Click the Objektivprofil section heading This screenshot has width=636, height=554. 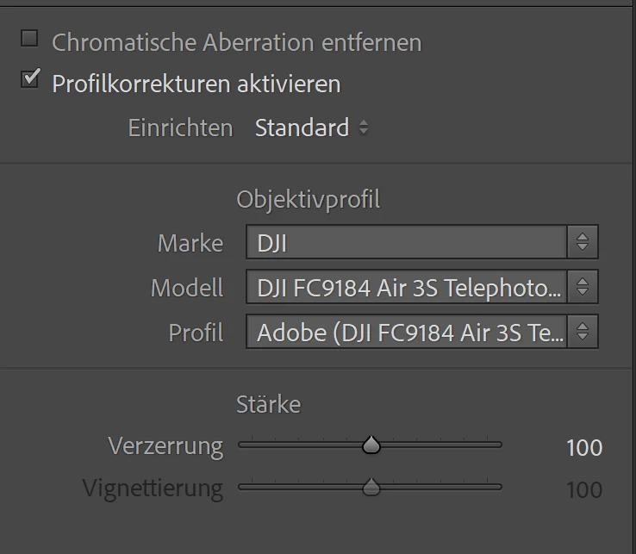[308, 200]
